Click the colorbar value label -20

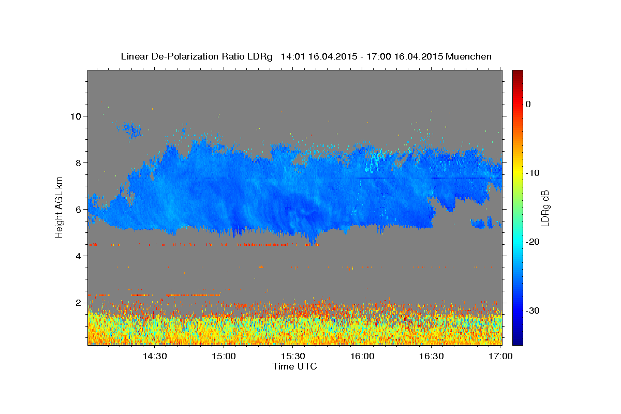pyautogui.click(x=533, y=242)
